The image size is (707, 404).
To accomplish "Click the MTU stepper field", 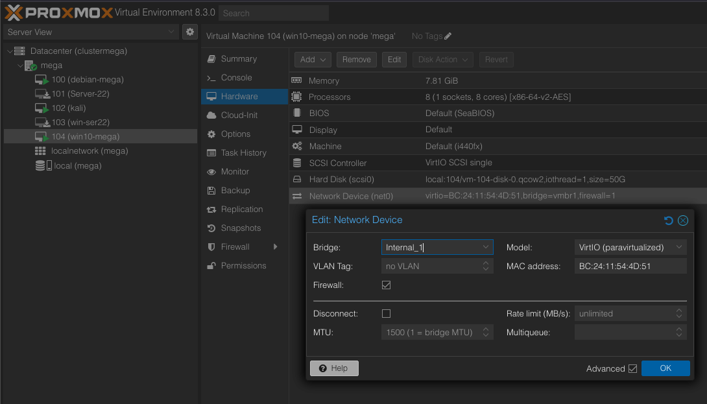I will click(x=437, y=332).
